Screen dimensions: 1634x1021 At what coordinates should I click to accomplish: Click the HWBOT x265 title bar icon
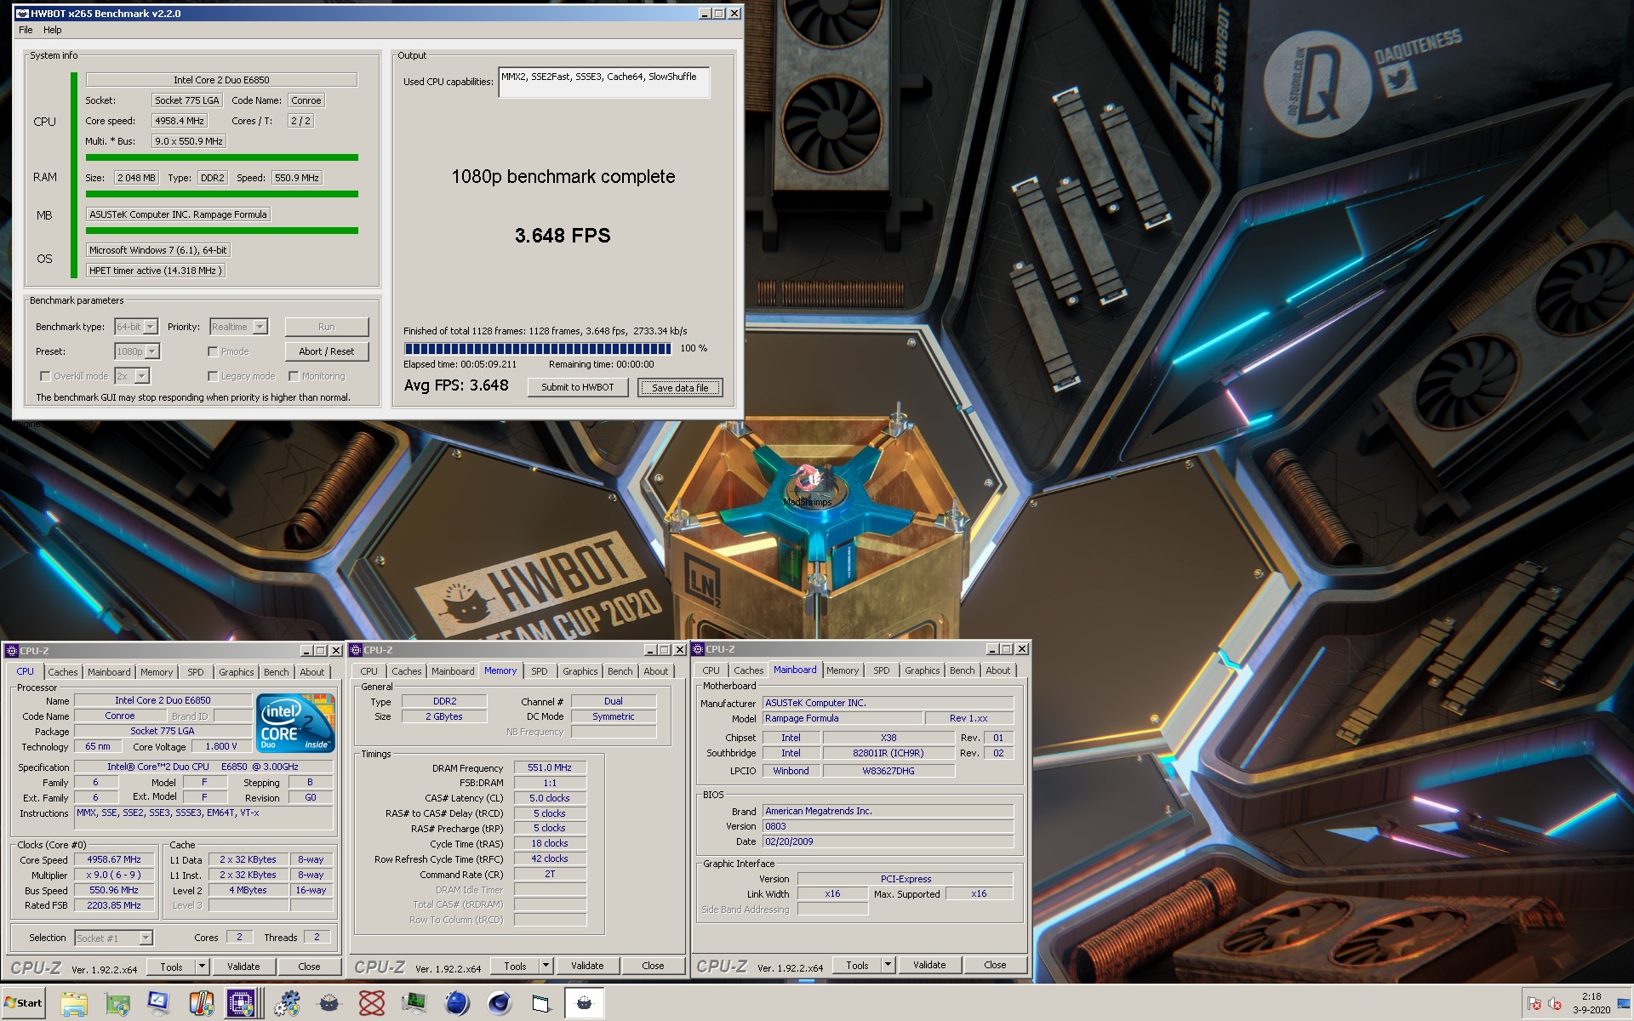point(22,14)
